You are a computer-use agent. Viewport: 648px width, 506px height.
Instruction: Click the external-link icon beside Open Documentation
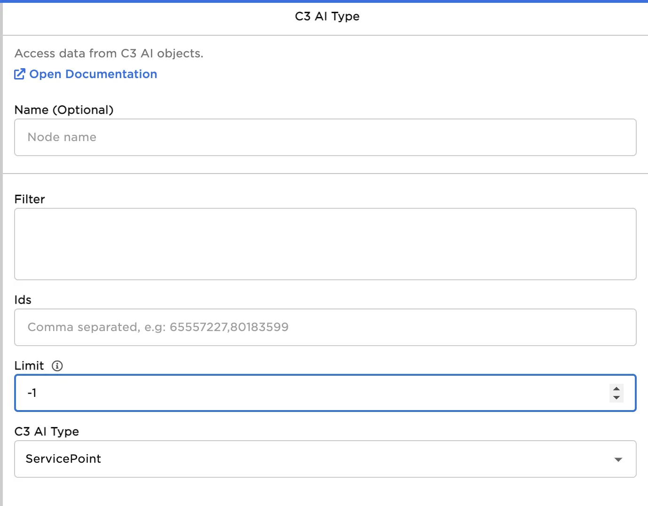point(19,74)
